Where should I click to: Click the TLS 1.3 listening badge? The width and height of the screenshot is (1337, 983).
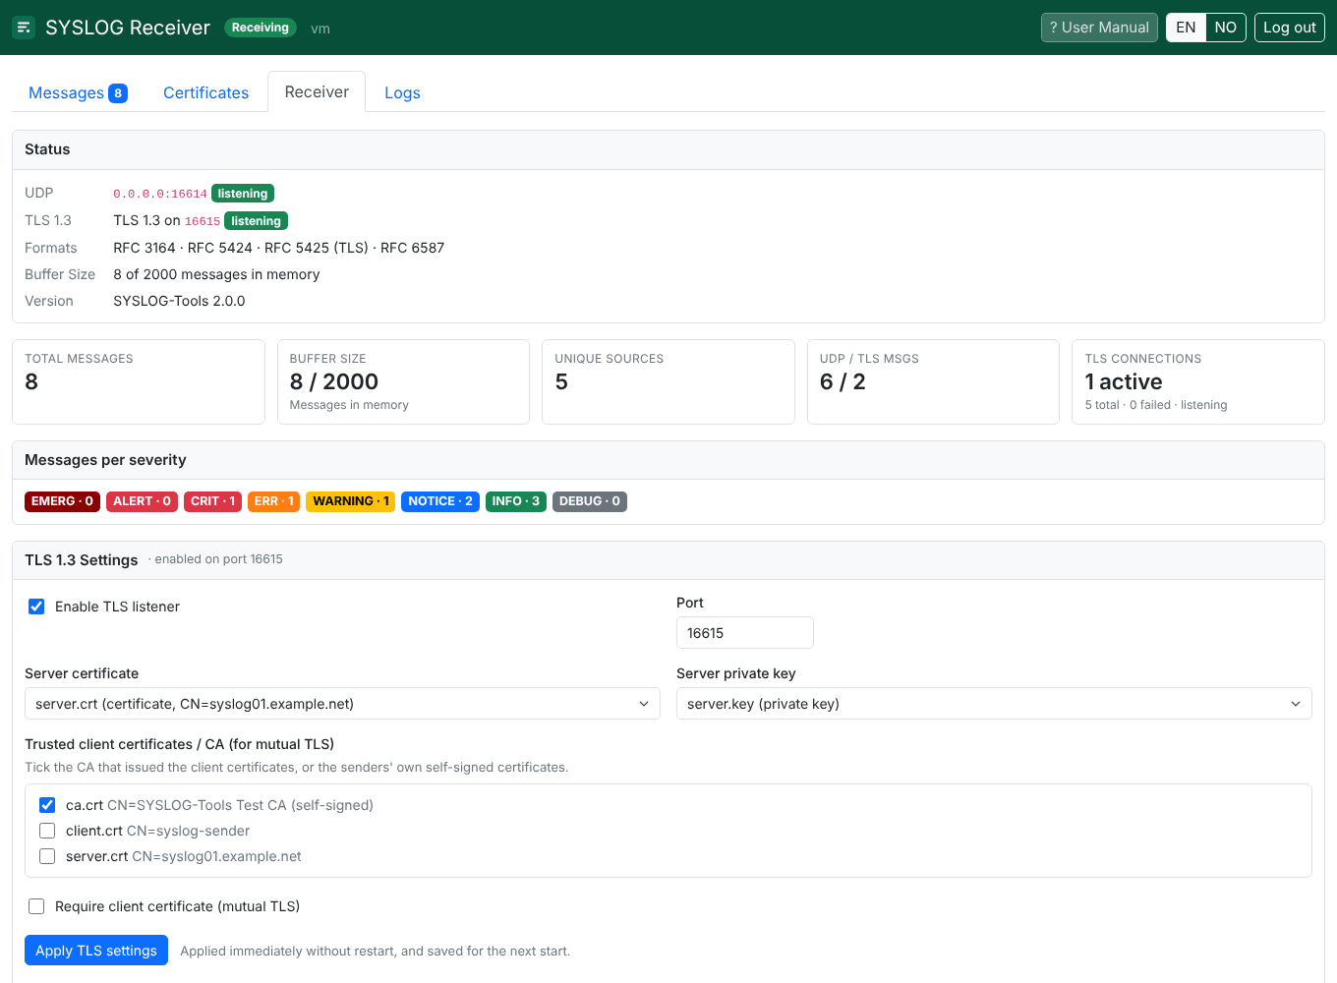click(256, 221)
